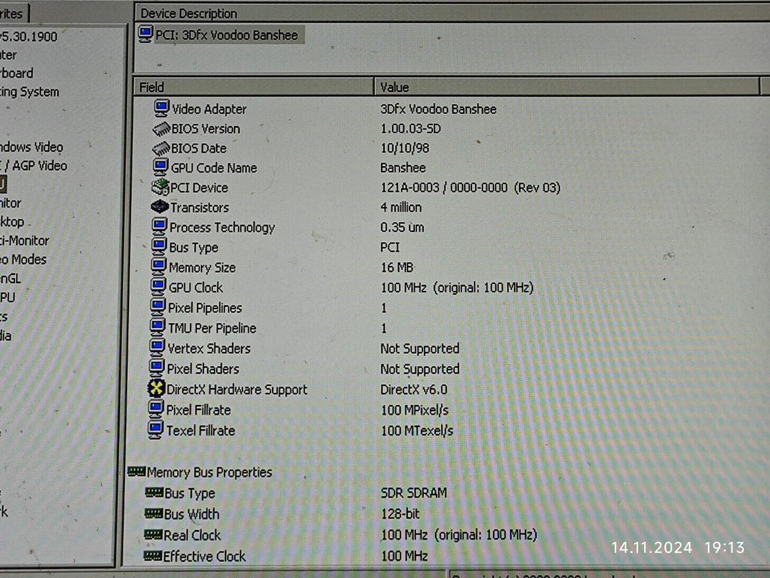Image resolution: width=770 pixels, height=578 pixels.
Task: Select the 100 MPixel/s fillrate value
Action: coord(415,410)
